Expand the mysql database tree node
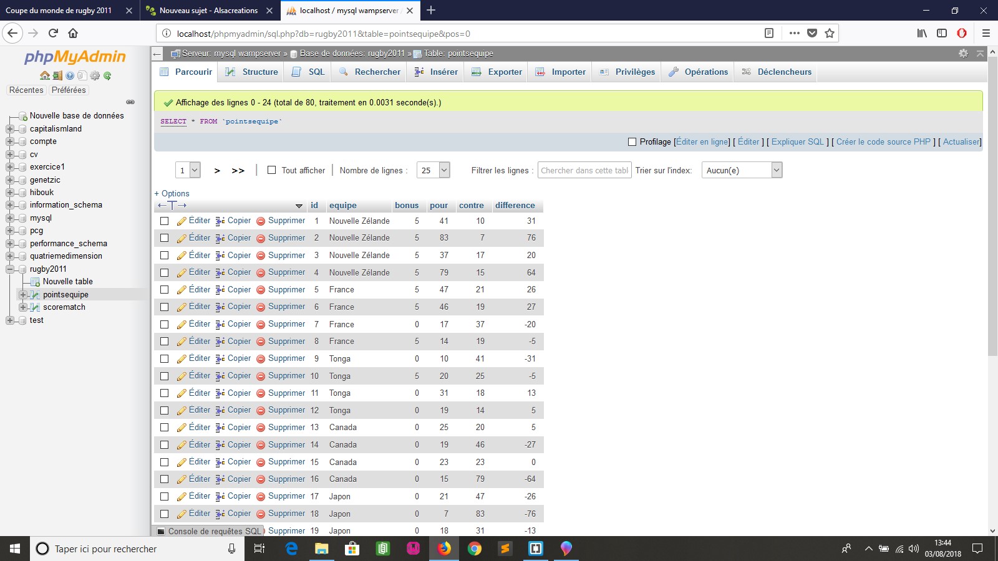Screen dimensions: 998x561 point(9,218)
